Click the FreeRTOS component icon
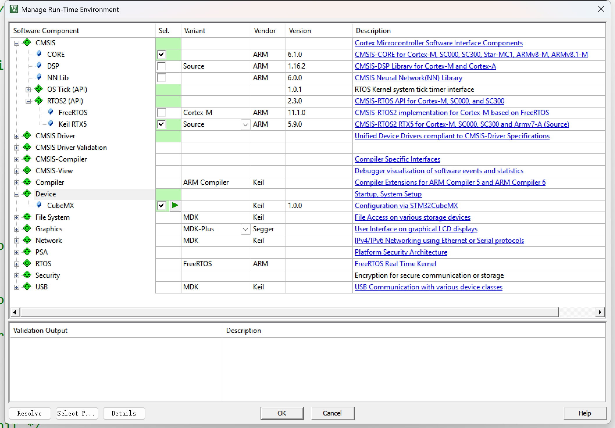The width and height of the screenshot is (615, 428). 51,112
